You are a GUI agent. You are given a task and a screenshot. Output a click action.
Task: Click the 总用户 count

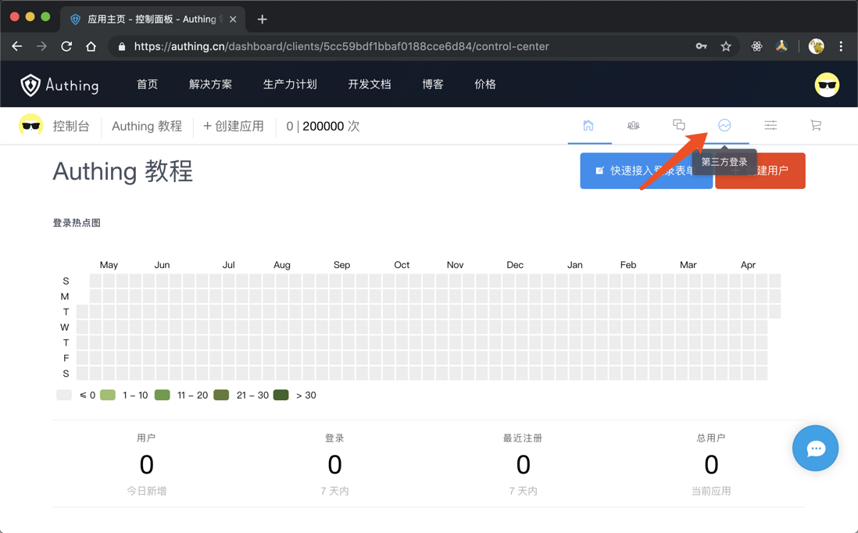[711, 464]
